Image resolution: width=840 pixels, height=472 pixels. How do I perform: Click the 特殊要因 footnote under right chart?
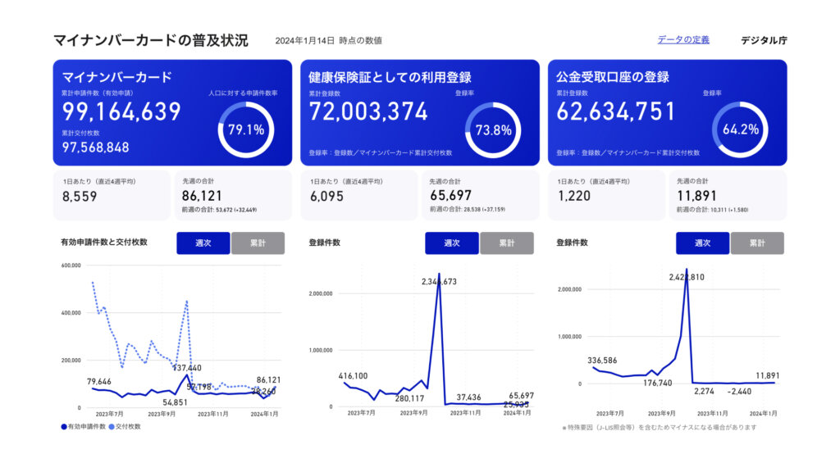click(x=659, y=428)
